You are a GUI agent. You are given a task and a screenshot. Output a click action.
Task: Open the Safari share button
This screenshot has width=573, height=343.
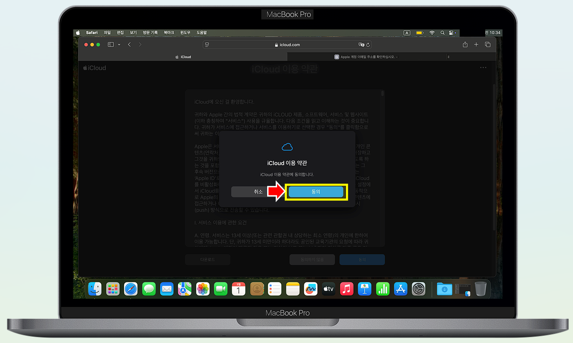click(x=465, y=44)
